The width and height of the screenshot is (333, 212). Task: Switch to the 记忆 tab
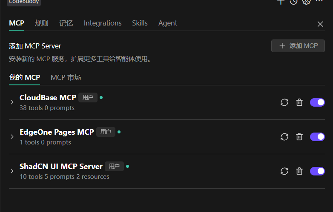66,23
